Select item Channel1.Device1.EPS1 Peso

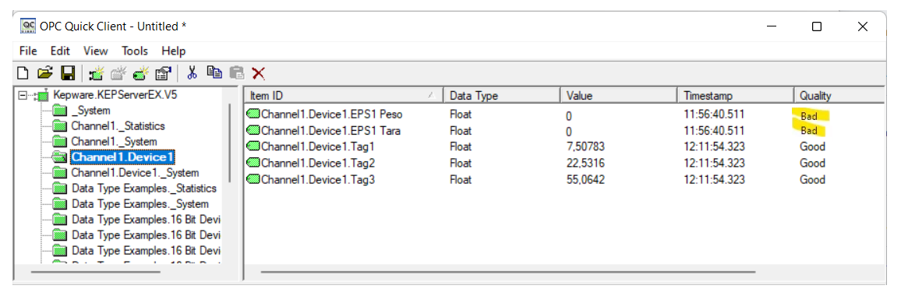(331, 115)
